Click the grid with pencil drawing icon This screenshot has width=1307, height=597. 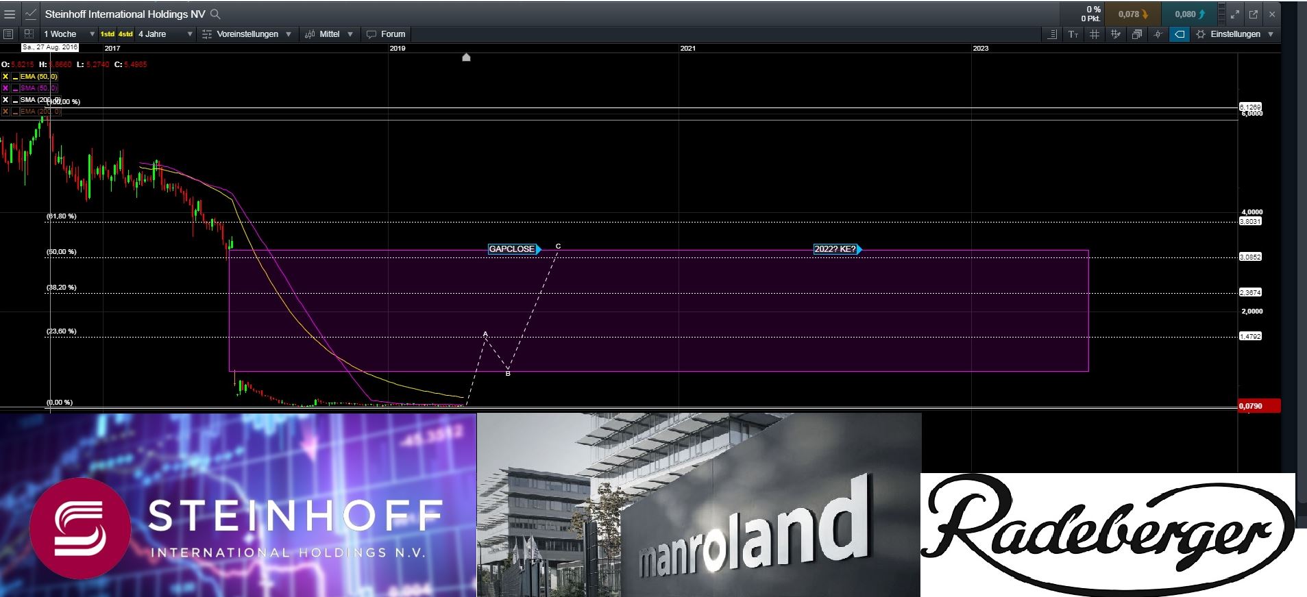coord(1116,34)
